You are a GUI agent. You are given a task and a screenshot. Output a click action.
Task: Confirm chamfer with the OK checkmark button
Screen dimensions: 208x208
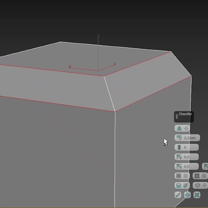pos(178,195)
